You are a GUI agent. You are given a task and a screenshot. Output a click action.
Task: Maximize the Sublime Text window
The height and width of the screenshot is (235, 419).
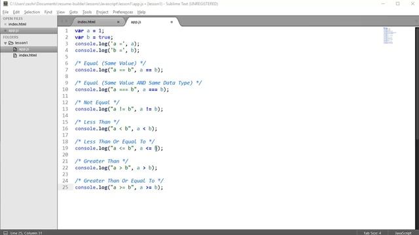click(397, 4)
